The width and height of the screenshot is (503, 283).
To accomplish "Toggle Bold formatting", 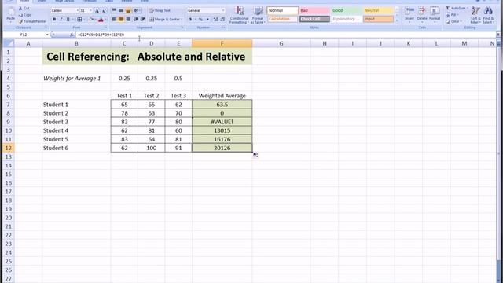I will (x=54, y=20).
